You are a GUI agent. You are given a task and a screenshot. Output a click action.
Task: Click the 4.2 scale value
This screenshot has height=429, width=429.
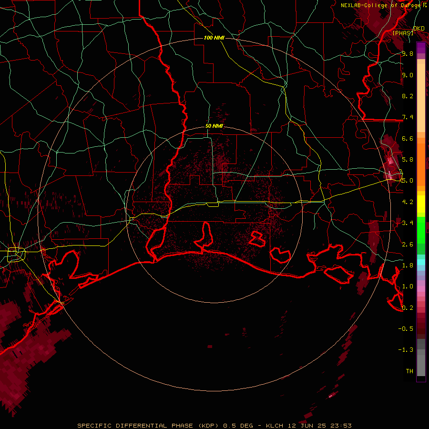click(408, 202)
